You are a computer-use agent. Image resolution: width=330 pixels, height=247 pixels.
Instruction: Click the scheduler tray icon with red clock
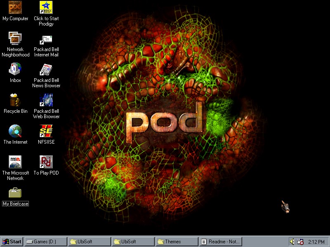click(x=300, y=242)
